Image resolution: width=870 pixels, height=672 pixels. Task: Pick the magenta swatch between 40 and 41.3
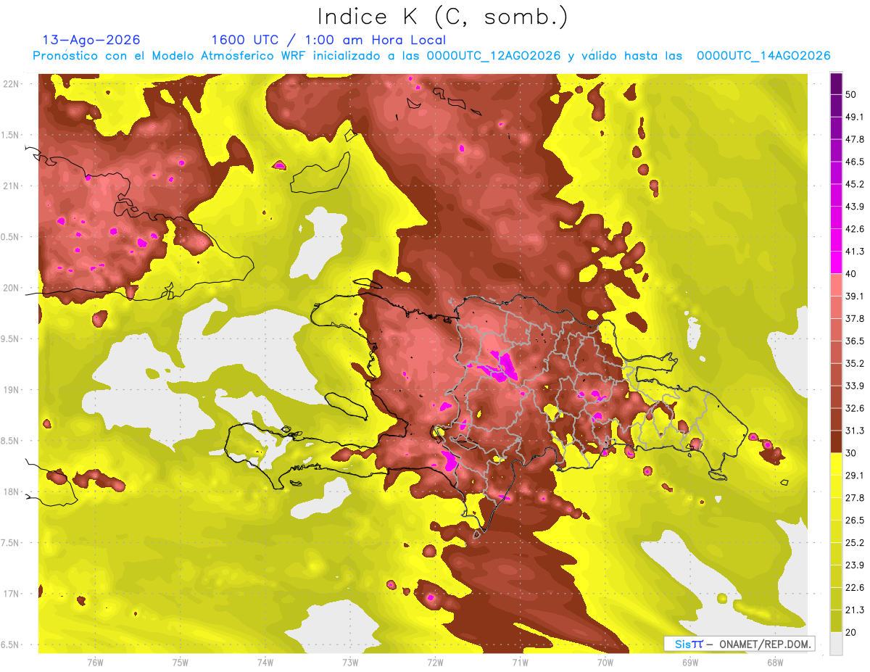pos(836,262)
